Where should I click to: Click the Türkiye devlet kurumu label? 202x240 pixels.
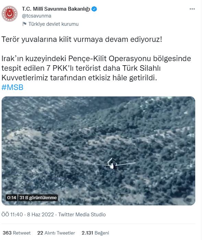coord(54,24)
